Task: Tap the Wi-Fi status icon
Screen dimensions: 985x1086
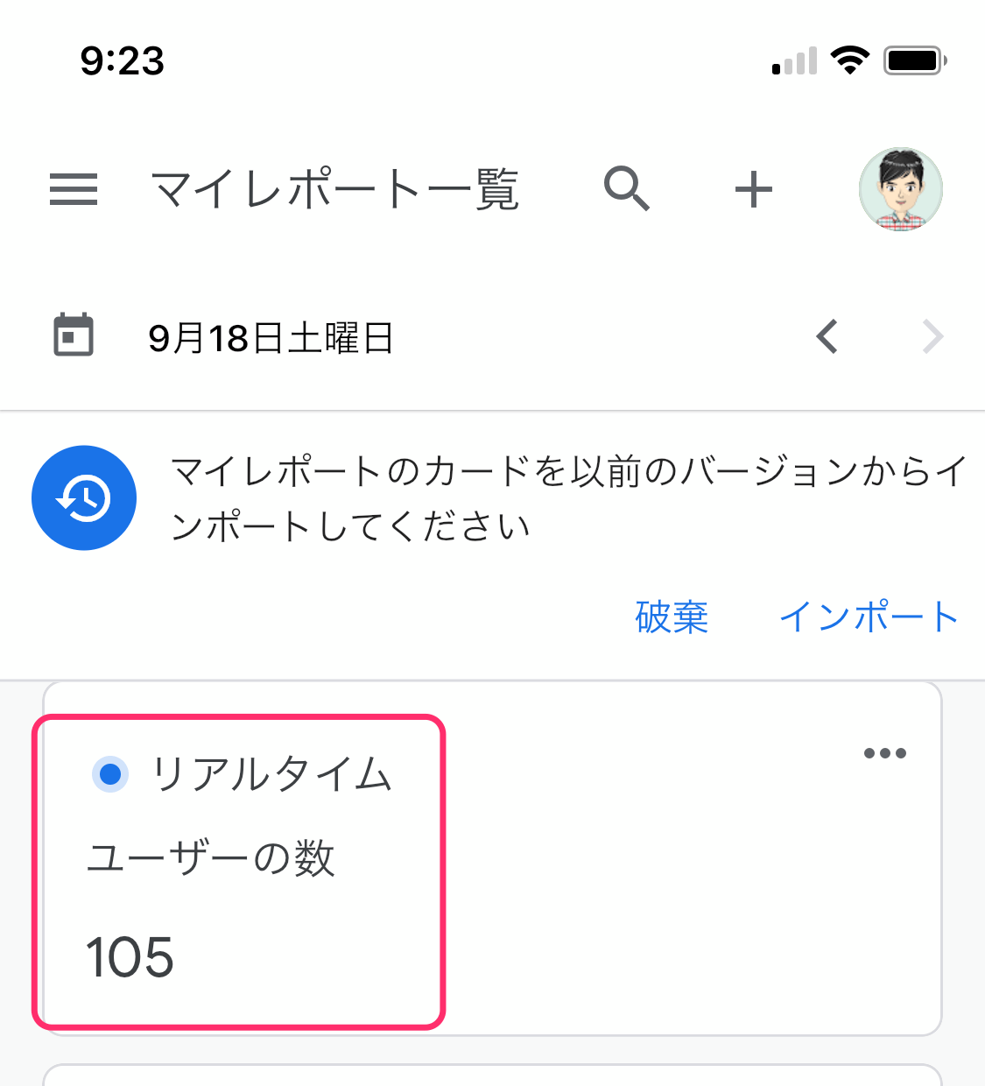Action: point(849,60)
